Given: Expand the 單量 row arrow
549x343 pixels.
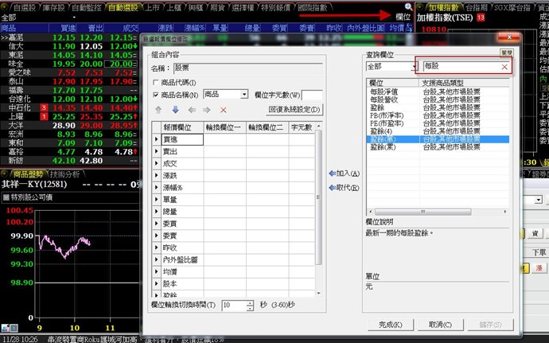Looking at the screenshot, I should (156, 199).
